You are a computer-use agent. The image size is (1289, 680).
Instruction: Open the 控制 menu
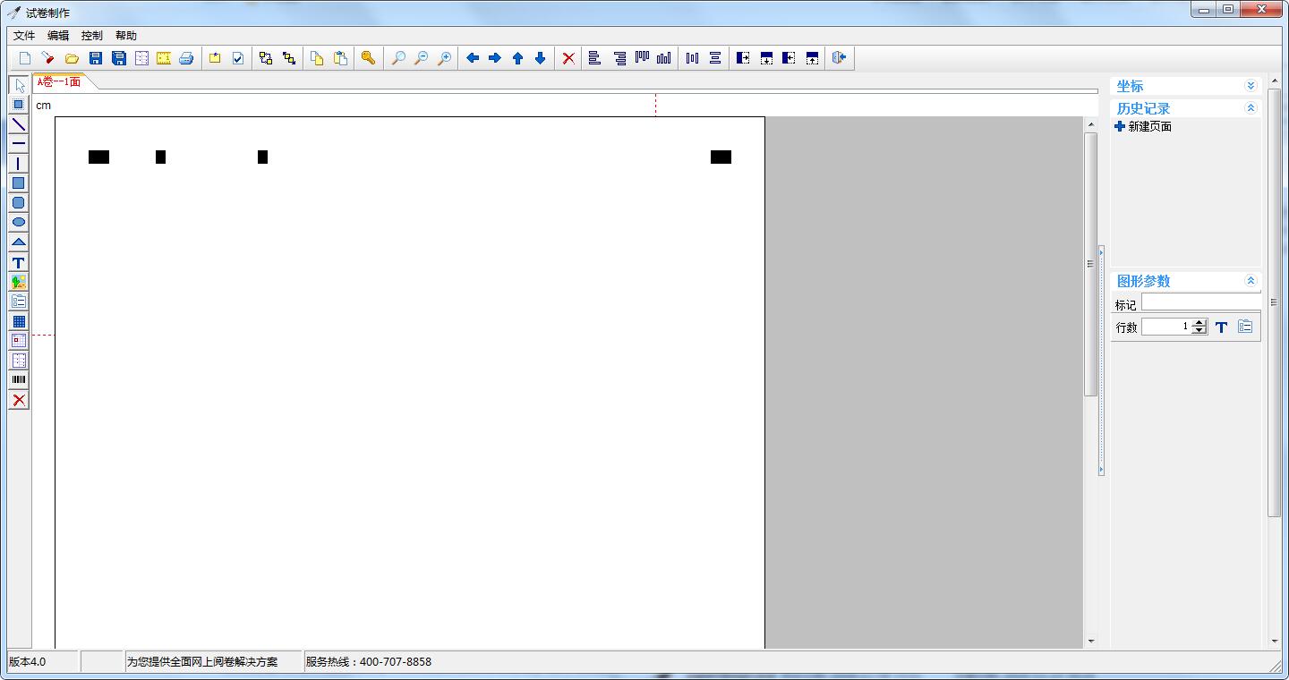(x=92, y=36)
